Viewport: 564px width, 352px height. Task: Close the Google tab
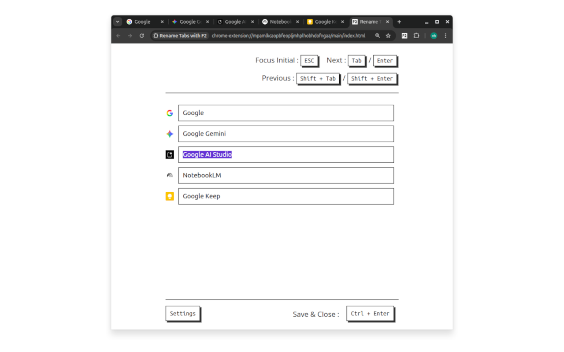coord(162,22)
